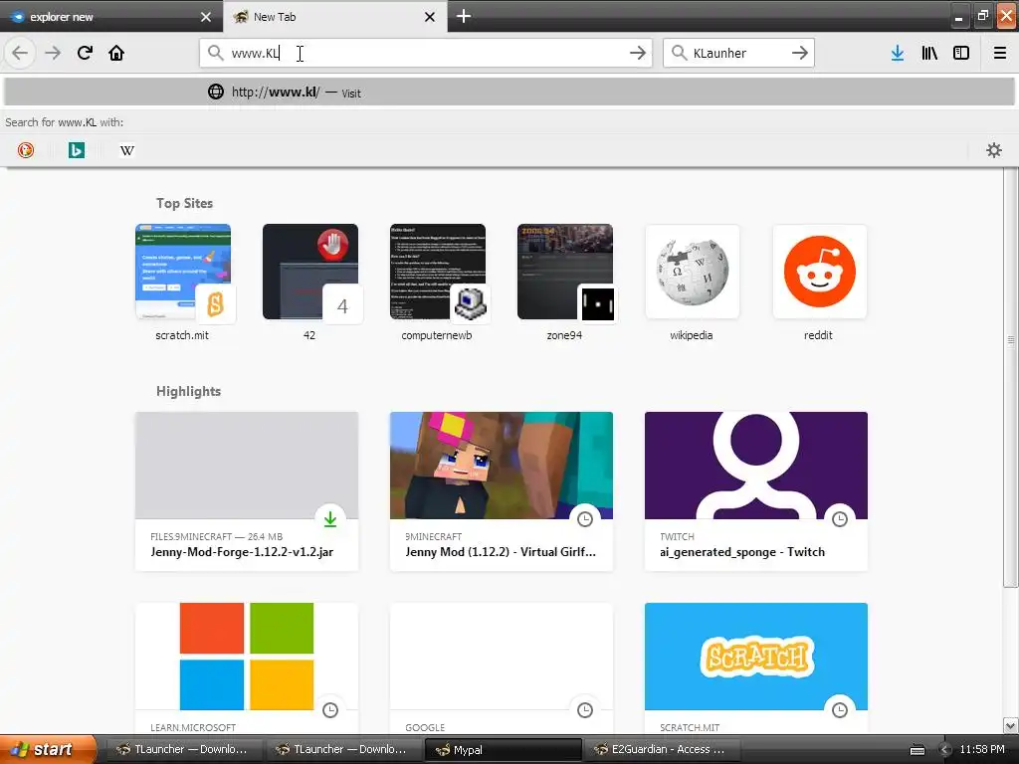Click the KLaunher search field

coord(738,53)
